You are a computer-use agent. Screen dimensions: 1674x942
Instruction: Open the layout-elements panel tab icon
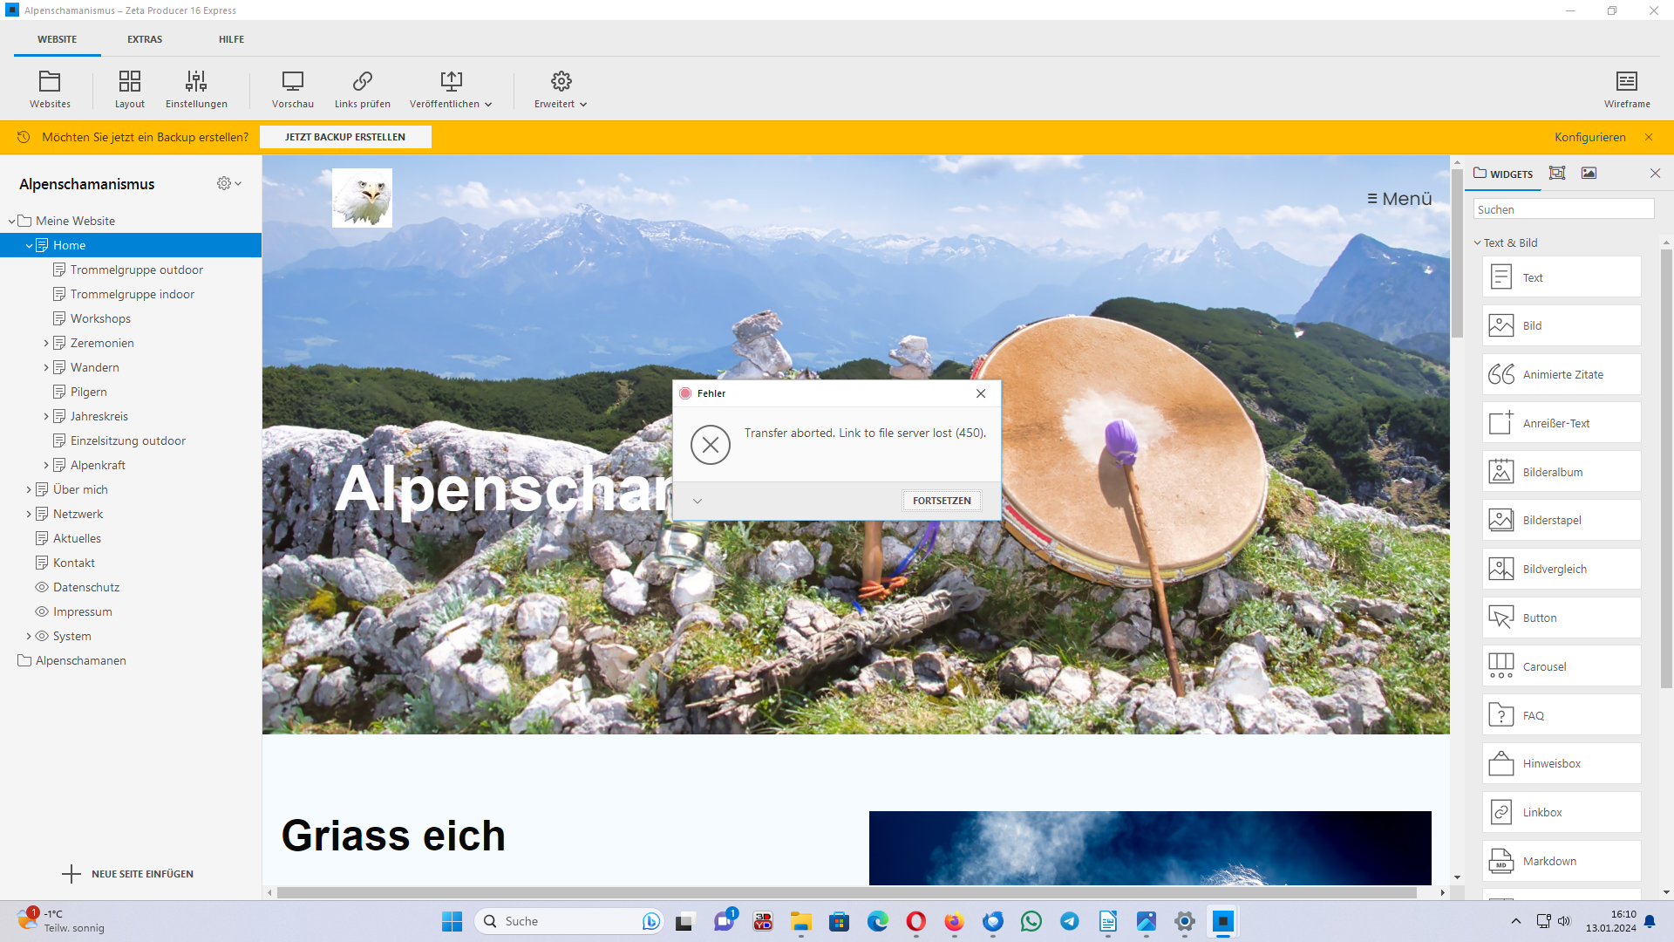[x=1557, y=173]
